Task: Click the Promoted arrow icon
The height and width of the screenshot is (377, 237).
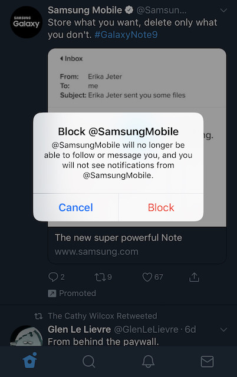Action: click(x=52, y=293)
